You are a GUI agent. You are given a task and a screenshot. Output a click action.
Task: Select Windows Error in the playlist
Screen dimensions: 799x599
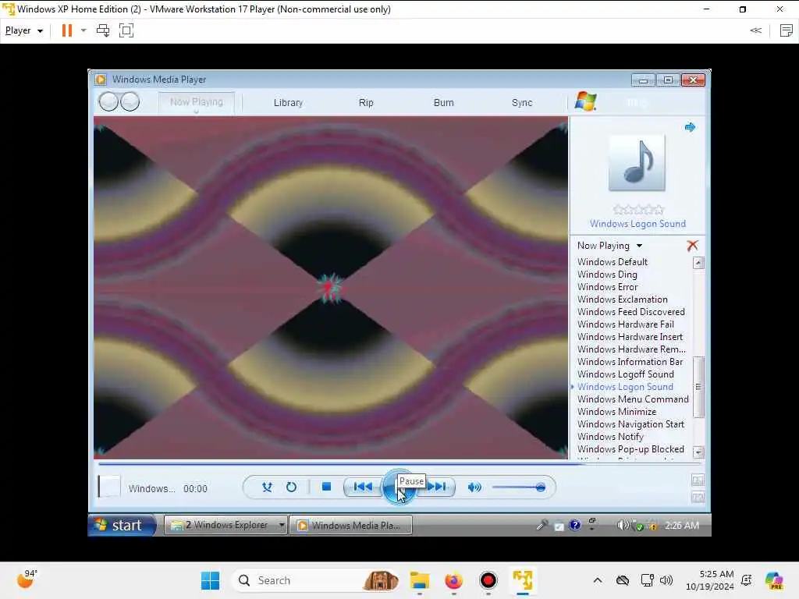click(x=607, y=287)
